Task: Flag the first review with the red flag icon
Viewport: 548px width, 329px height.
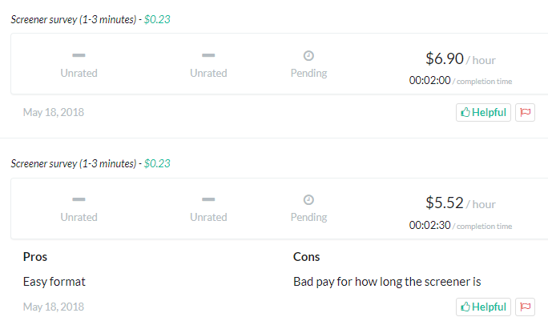Action: click(x=526, y=112)
